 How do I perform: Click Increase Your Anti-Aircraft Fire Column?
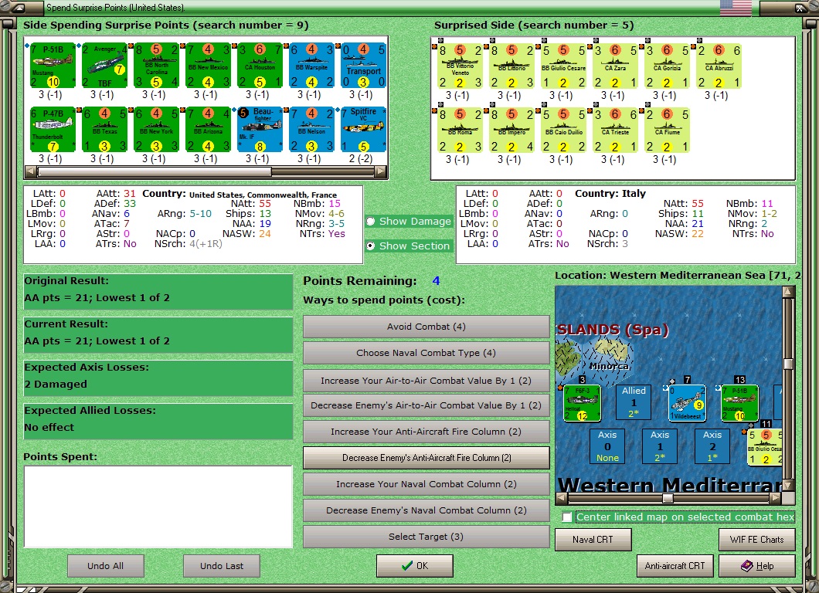[426, 432]
